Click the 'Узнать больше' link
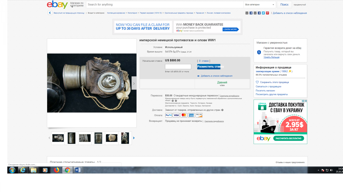Screen dimensions: 343x192 pos(272,57)
